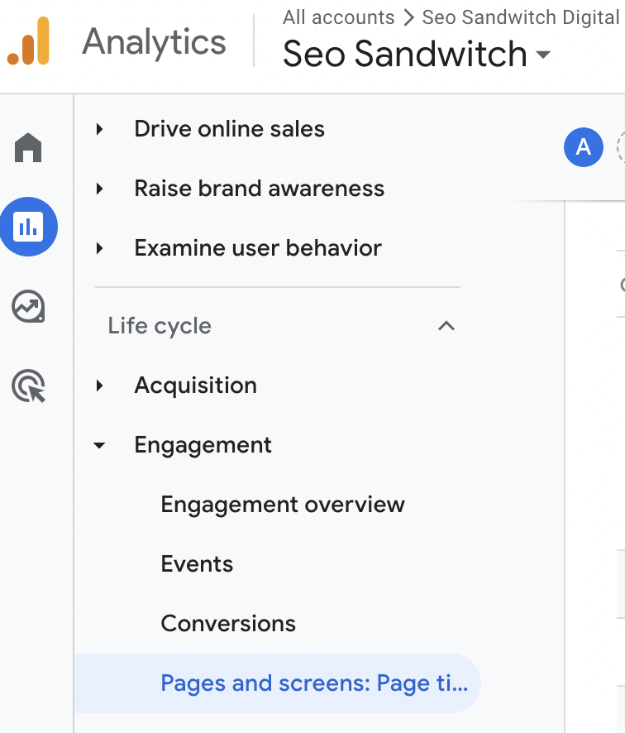Collapse the Engagement arrow

pyautogui.click(x=100, y=445)
